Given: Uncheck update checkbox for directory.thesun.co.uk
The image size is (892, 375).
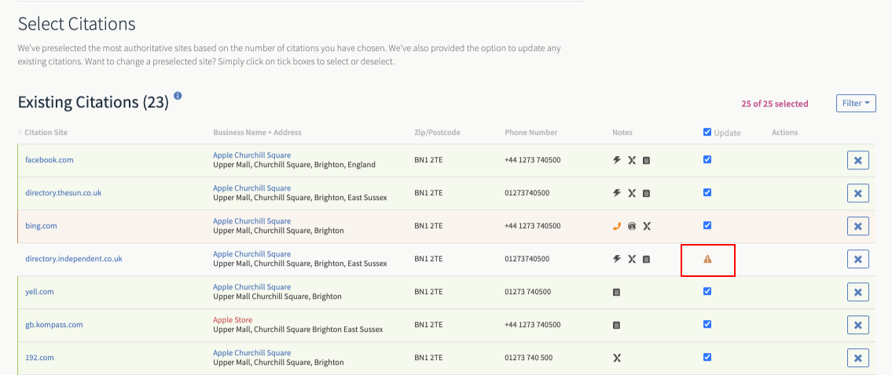Looking at the screenshot, I should (x=707, y=192).
